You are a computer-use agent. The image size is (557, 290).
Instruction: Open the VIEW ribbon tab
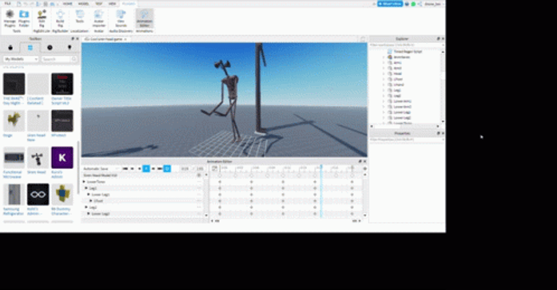(112, 4)
